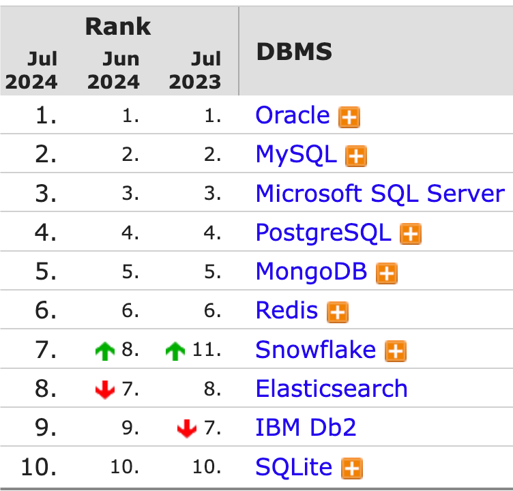Open the Microsoft SQL Server link
The image size is (513, 491).
click(x=380, y=193)
